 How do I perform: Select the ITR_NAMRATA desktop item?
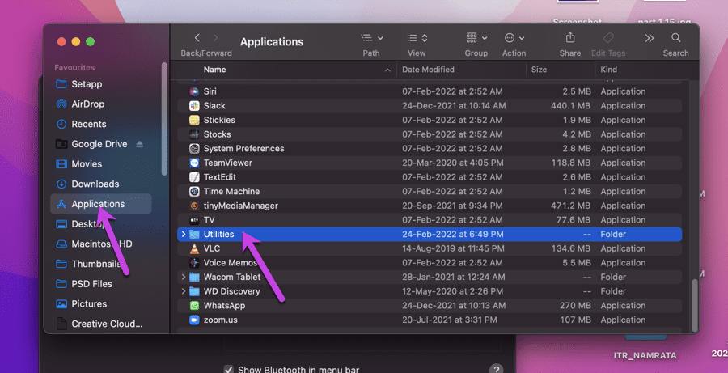pos(645,356)
